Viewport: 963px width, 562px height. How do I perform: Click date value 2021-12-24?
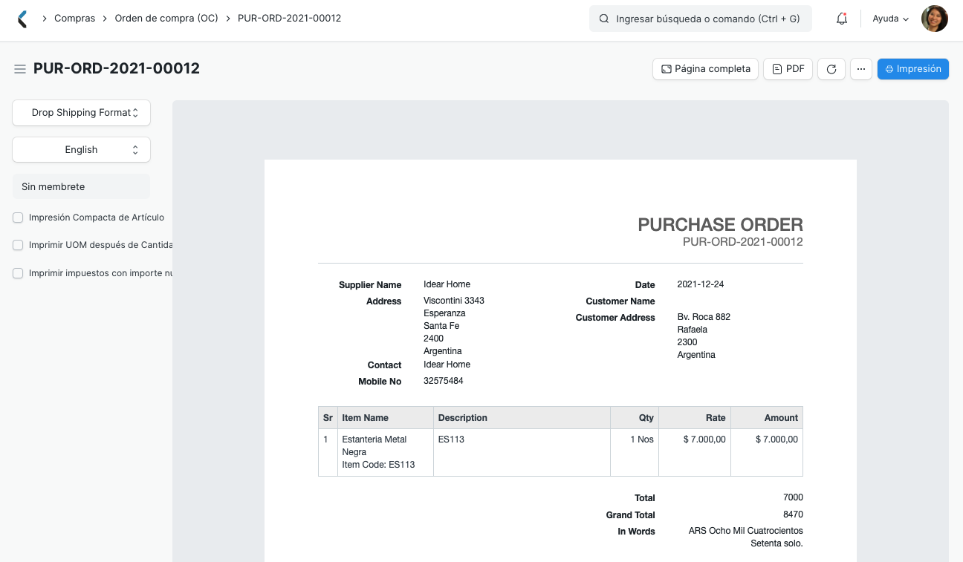coord(701,284)
